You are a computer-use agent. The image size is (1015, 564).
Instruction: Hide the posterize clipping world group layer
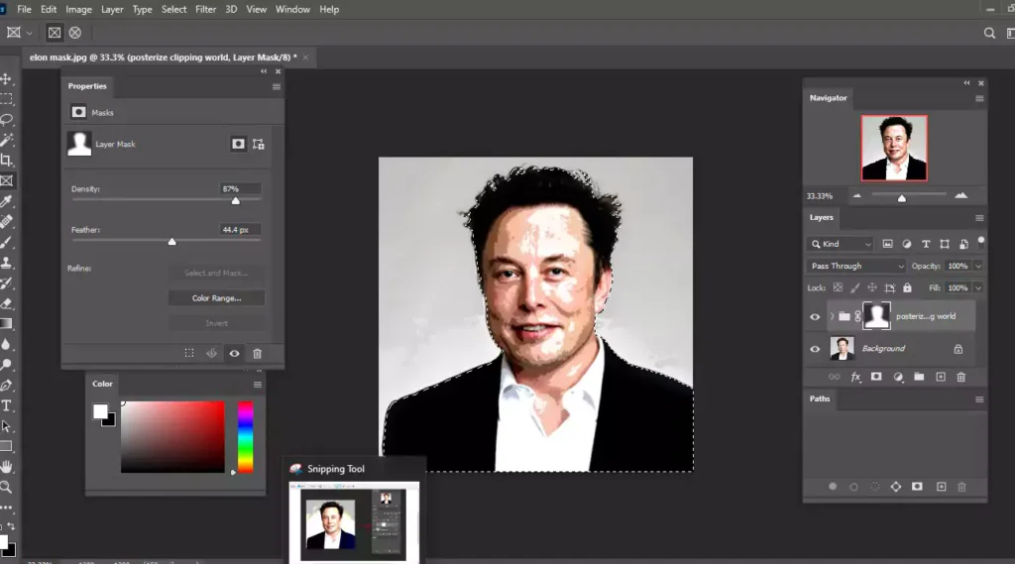tap(815, 316)
